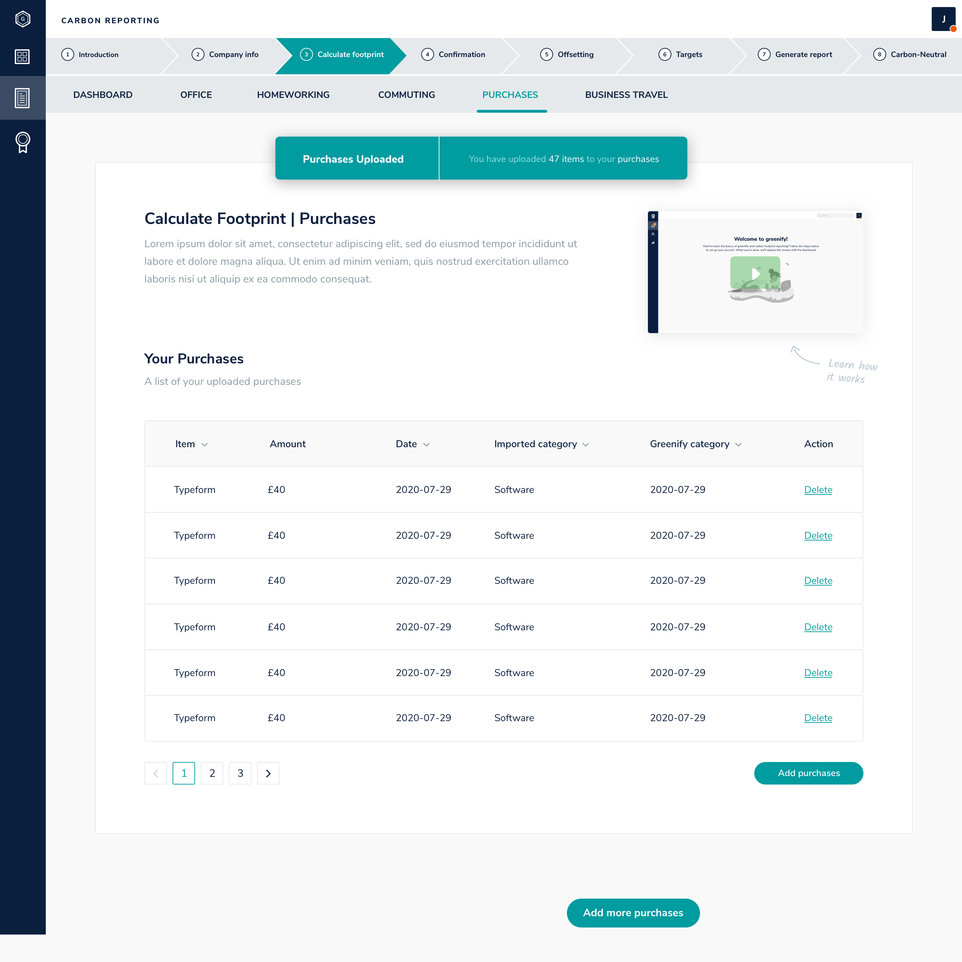Go to step 2 Company info
Image resolution: width=962 pixels, height=962 pixels.
click(225, 55)
